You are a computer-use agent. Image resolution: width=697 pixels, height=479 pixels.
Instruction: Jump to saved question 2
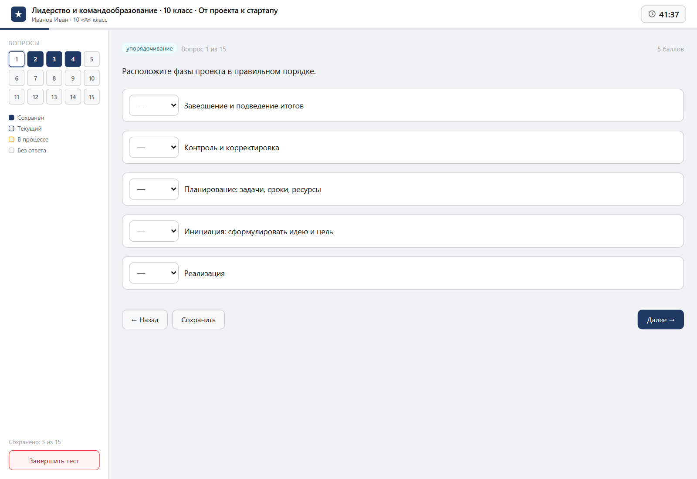point(35,59)
